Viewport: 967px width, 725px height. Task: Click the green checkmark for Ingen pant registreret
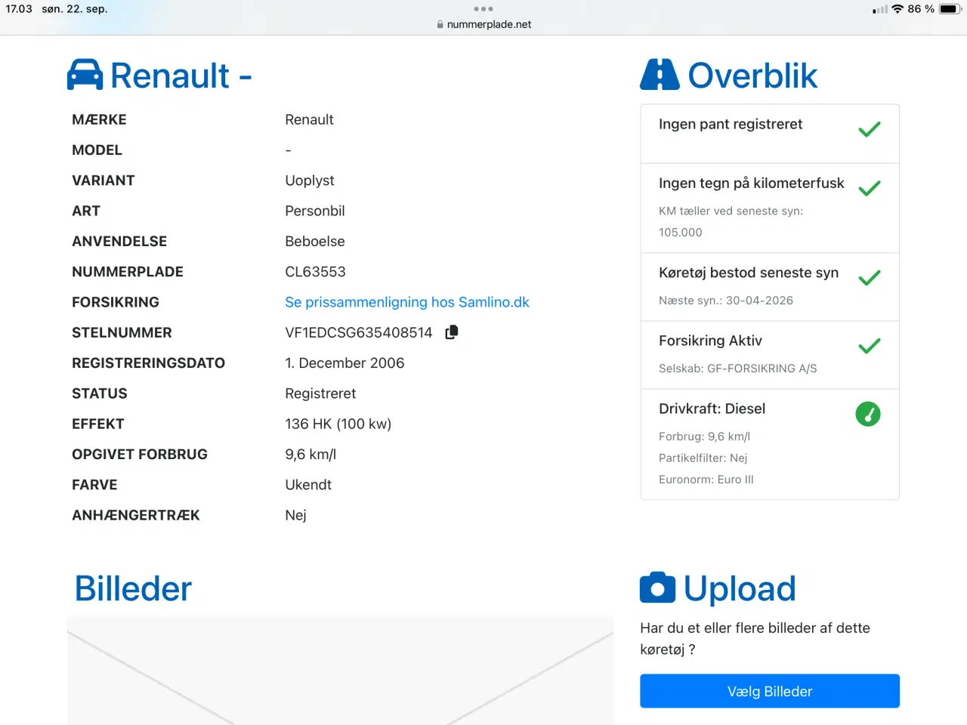tap(870, 129)
